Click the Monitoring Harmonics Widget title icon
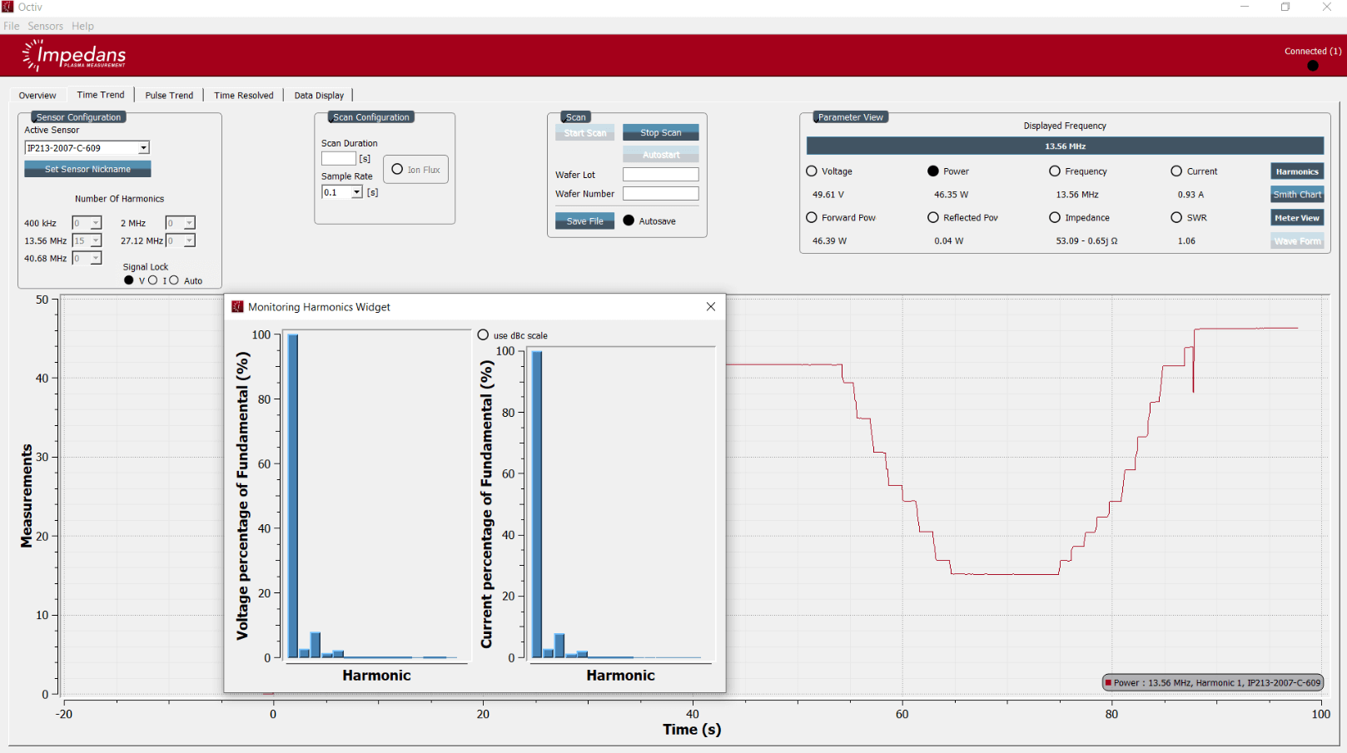Viewport: 1347px width, 753px height. [237, 307]
